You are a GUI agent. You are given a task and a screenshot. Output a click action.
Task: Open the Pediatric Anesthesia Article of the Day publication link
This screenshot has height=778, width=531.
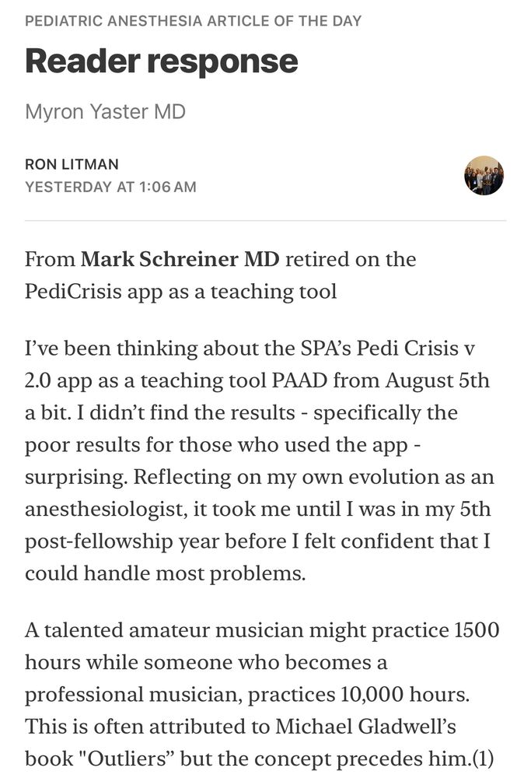pos(194,21)
